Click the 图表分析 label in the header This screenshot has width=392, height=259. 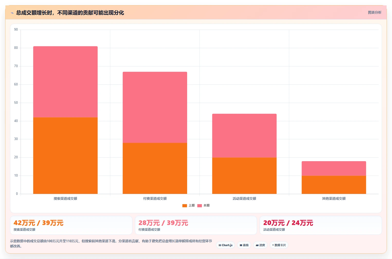coord(375,12)
